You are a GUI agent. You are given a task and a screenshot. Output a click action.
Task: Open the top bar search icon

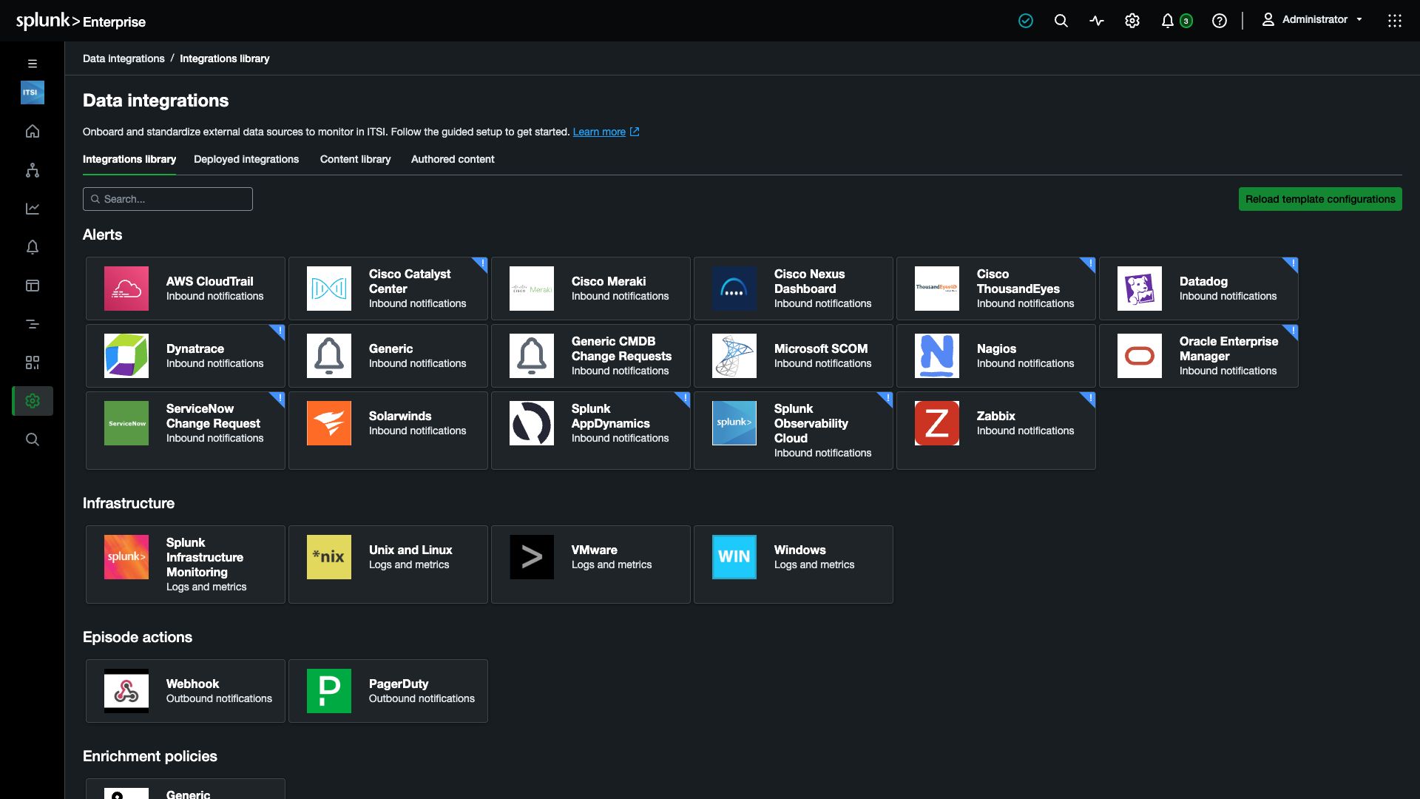coord(1061,21)
